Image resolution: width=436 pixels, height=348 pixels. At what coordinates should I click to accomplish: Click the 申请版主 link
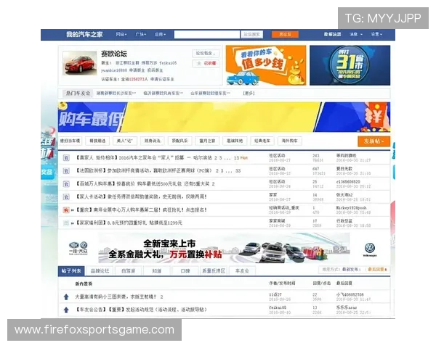pos(137,70)
